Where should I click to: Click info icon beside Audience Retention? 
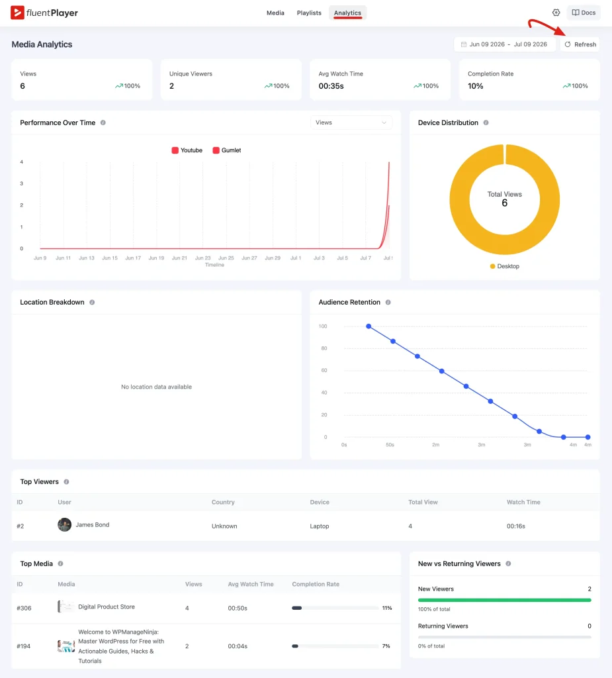[x=388, y=302]
